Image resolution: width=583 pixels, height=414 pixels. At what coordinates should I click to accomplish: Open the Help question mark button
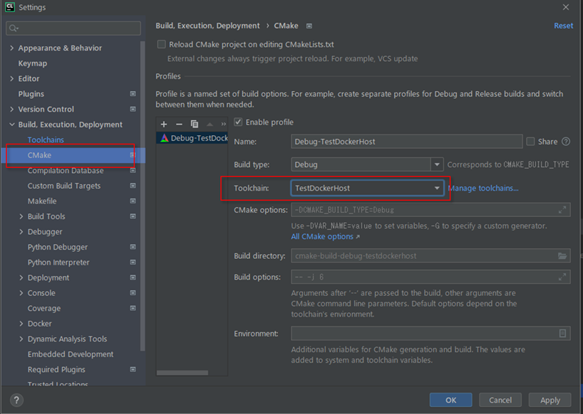click(16, 400)
